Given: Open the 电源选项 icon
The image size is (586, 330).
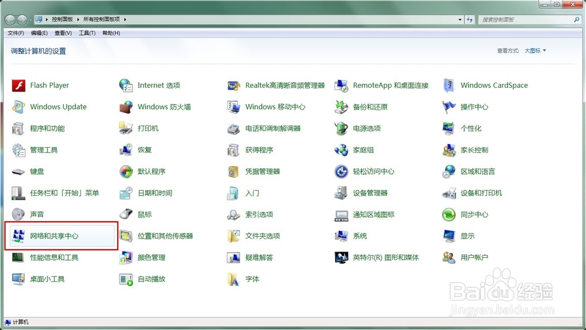Looking at the screenshot, I should [341, 128].
